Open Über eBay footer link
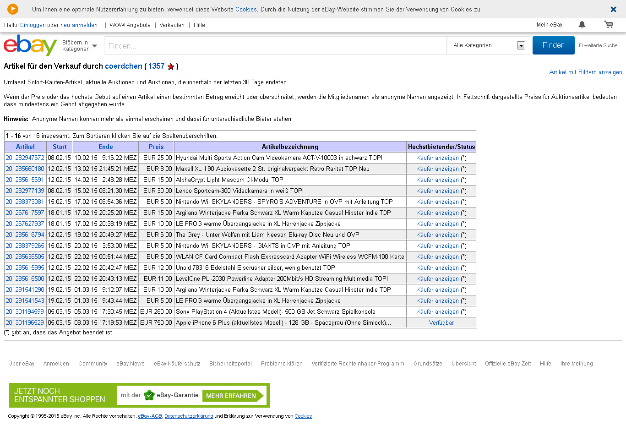This screenshot has width=626, height=442. pyautogui.click(x=22, y=364)
